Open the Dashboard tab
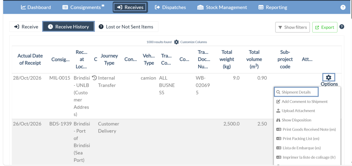The image size is (352, 166). tap(36, 7)
